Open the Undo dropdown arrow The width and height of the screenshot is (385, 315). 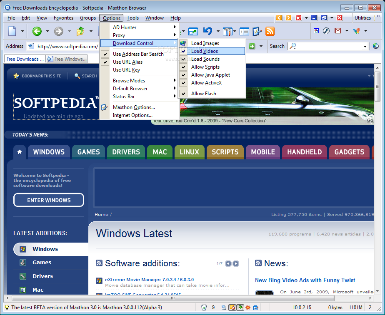(x=218, y=31)
